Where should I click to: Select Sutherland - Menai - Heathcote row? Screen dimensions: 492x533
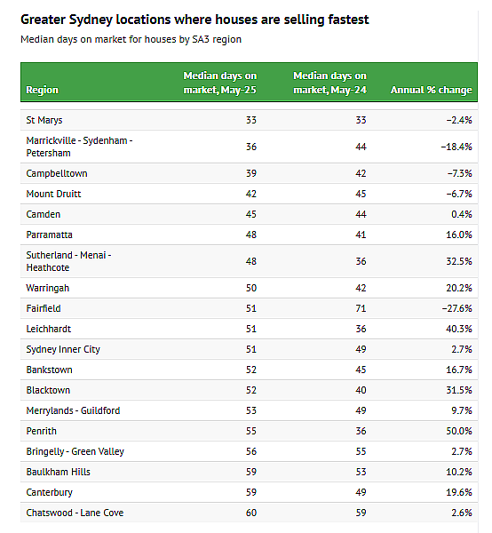[249, 261]
